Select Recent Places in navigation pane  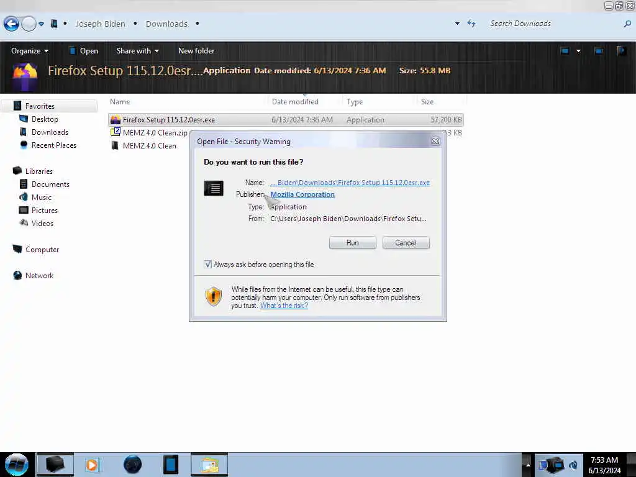pyautogui.click(x=53, y=145)
